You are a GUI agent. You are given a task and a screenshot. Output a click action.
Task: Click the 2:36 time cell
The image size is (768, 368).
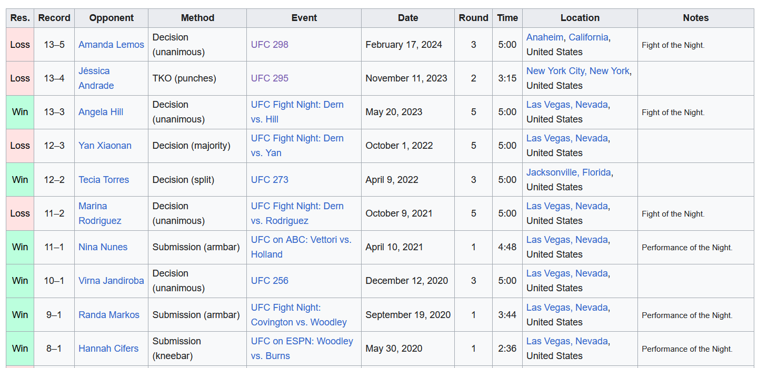tap(507, 349)
